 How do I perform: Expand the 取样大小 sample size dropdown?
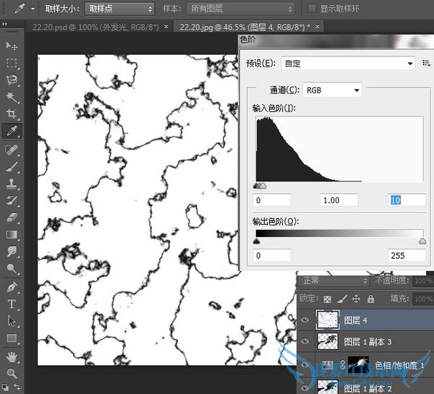pyautogui.click(x=120, y=9)
